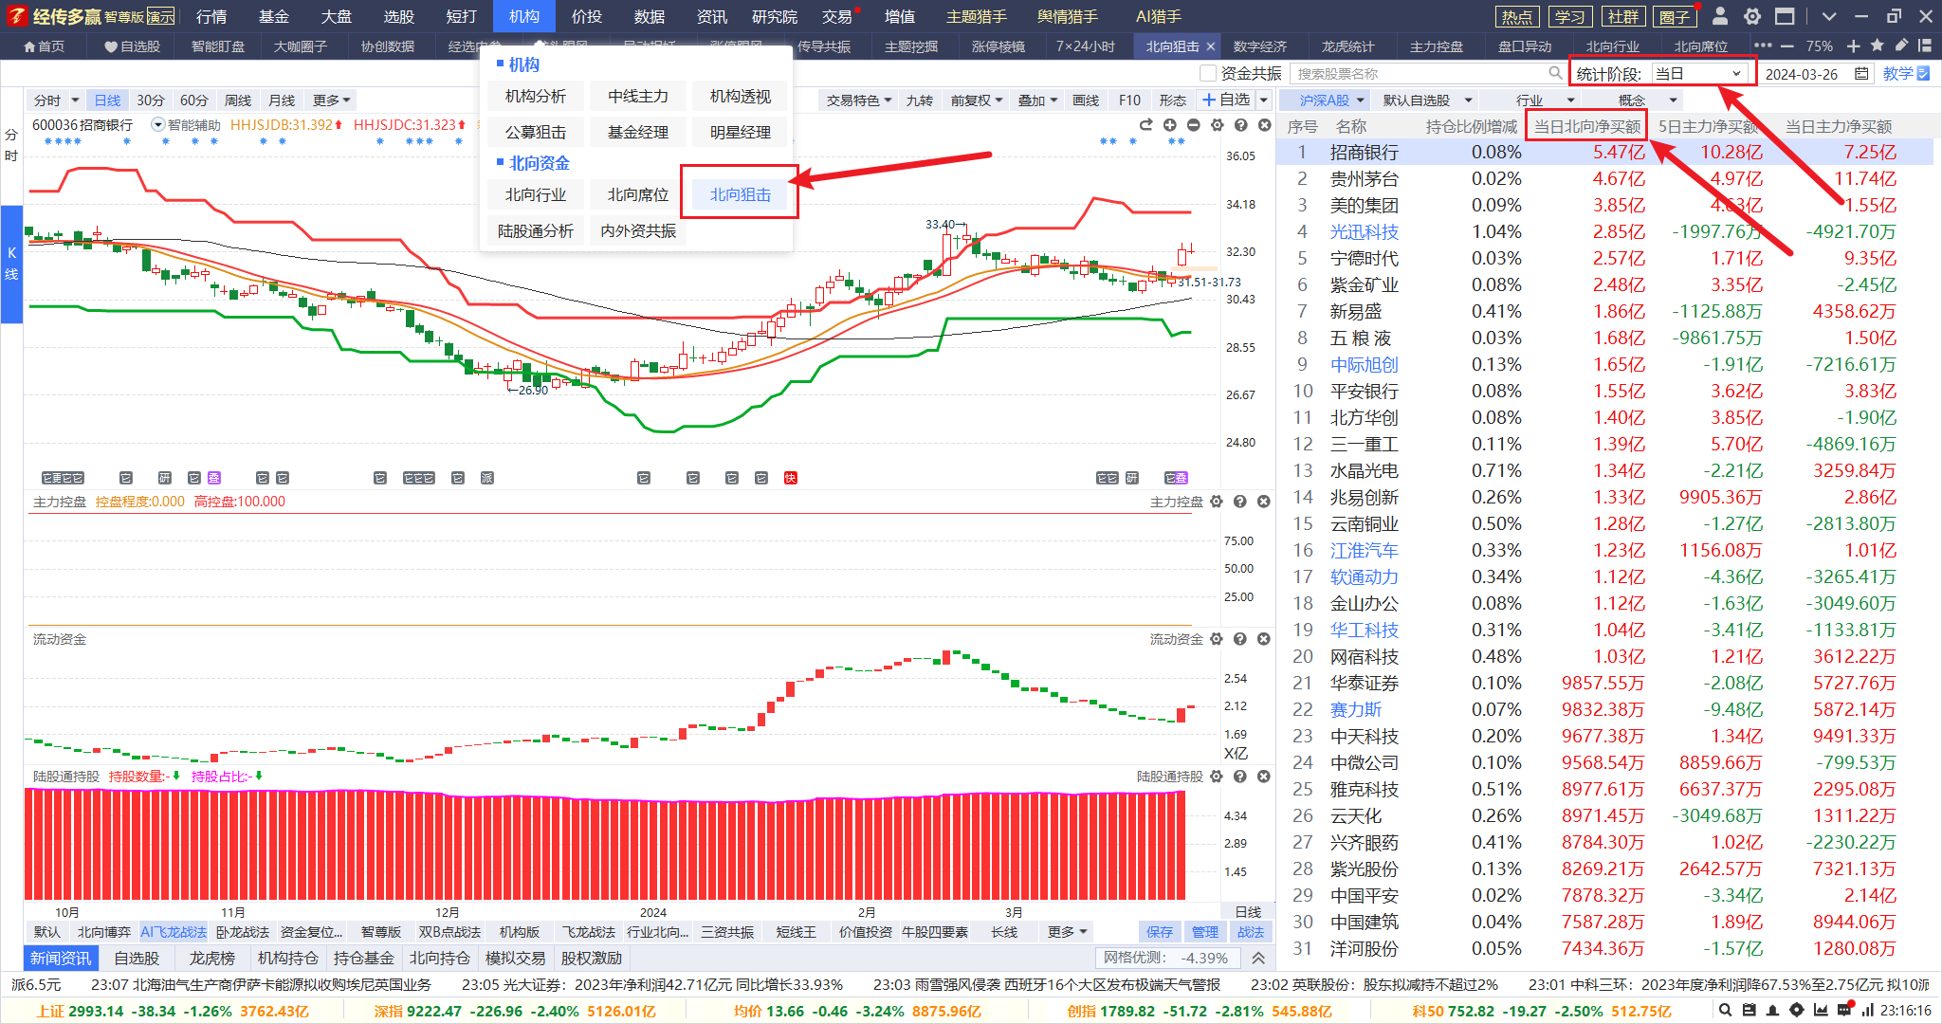Open the 价投 top menu

tap(586, 16)
